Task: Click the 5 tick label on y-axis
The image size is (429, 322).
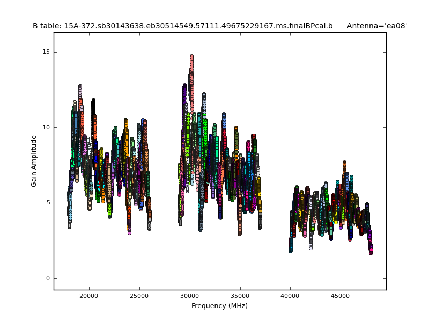Action: (x=47, y=203)
